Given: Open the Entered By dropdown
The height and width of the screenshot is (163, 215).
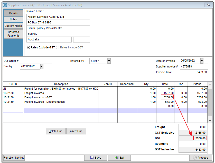Looking at the screenshot, I should click(x=109, y=61).
